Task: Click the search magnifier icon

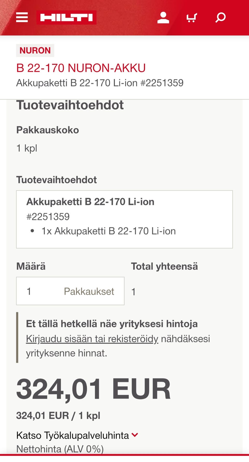Action: point(220,17)
